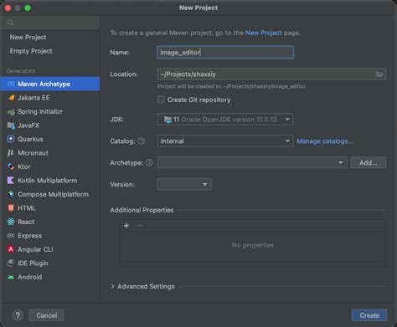
Task: Select the Ktor generator icon
Action: (11, 166)
